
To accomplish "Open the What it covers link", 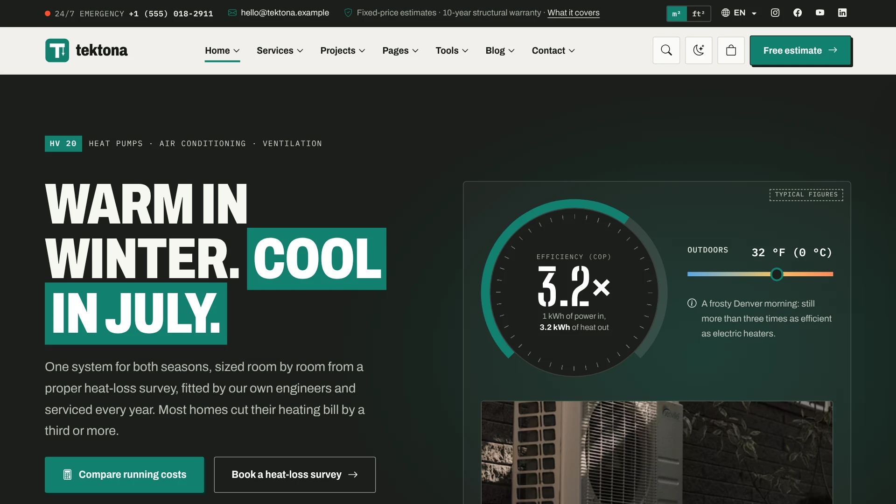I will [x=573, y=13].
